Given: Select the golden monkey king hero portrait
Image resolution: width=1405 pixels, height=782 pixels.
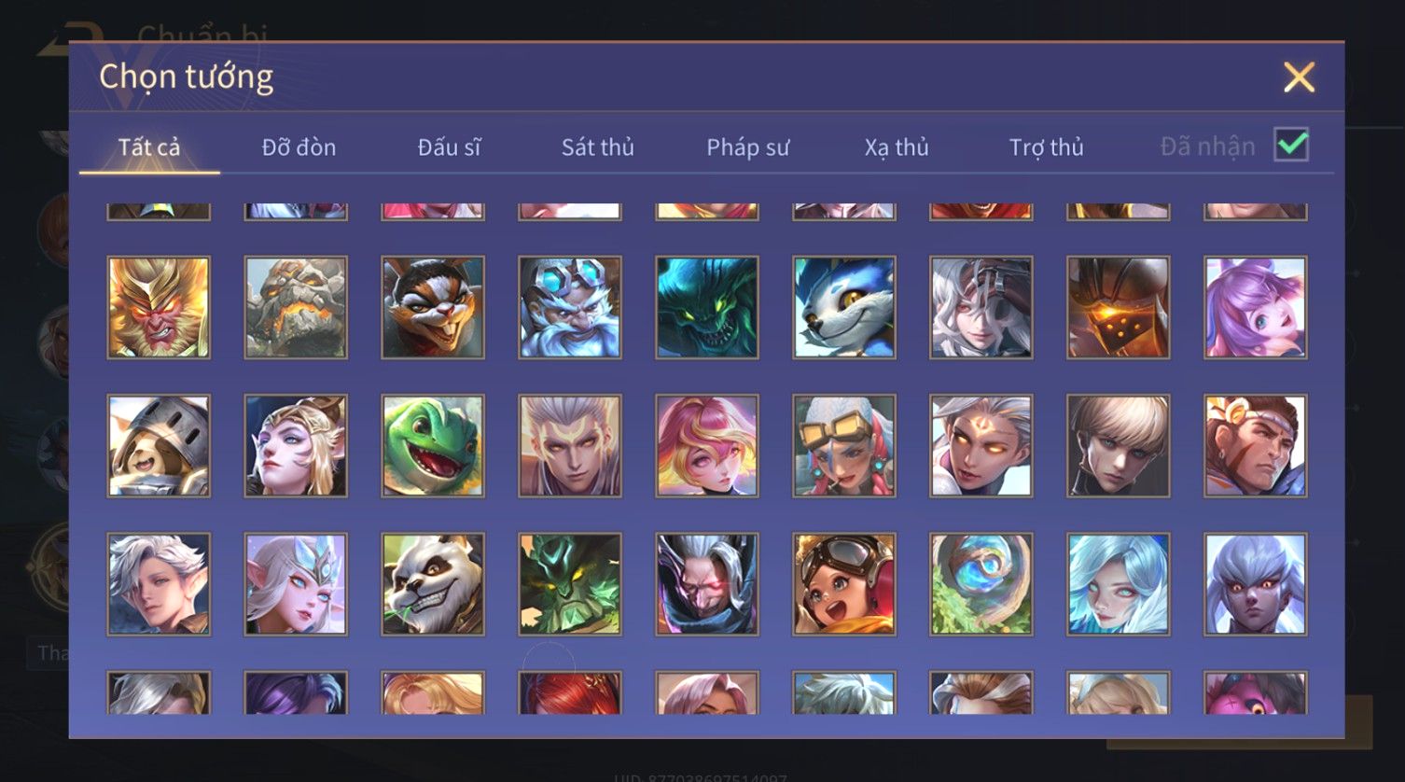Looking at the screenshot, I should coord(159,308).
